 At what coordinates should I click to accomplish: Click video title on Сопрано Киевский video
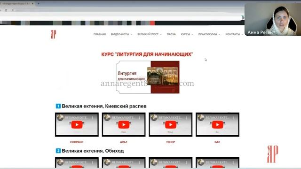point(76,118)
